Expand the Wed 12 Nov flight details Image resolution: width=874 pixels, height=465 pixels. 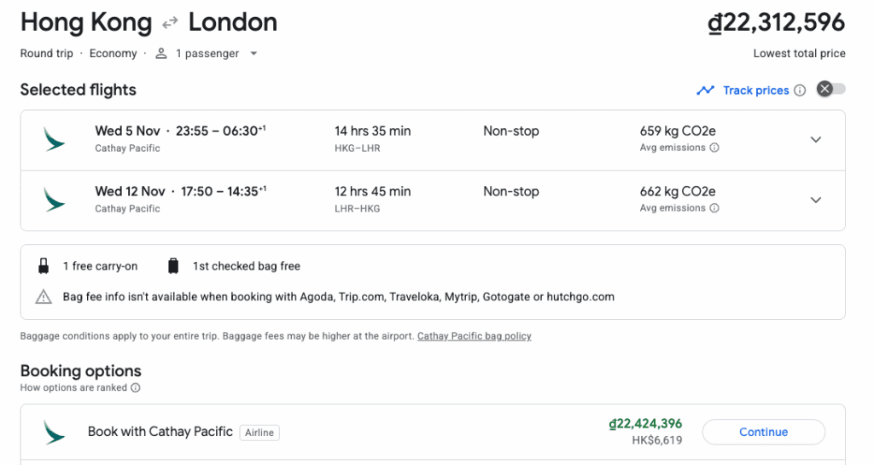click(x=815, y=201)
